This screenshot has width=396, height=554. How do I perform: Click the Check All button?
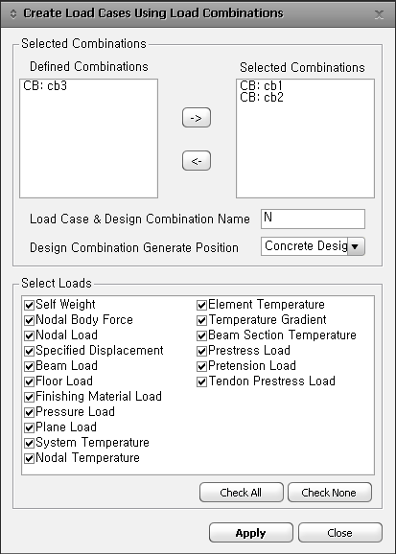242,492
